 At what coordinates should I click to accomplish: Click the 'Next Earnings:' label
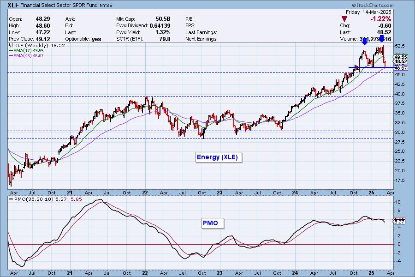pos(202,39)
